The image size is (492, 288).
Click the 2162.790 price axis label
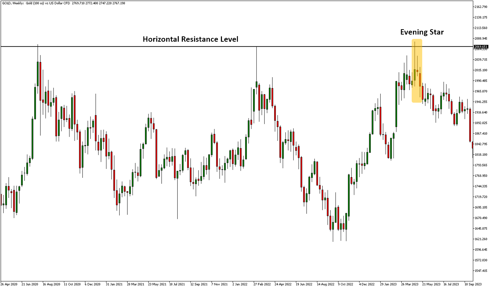click(x=481, y=7)
